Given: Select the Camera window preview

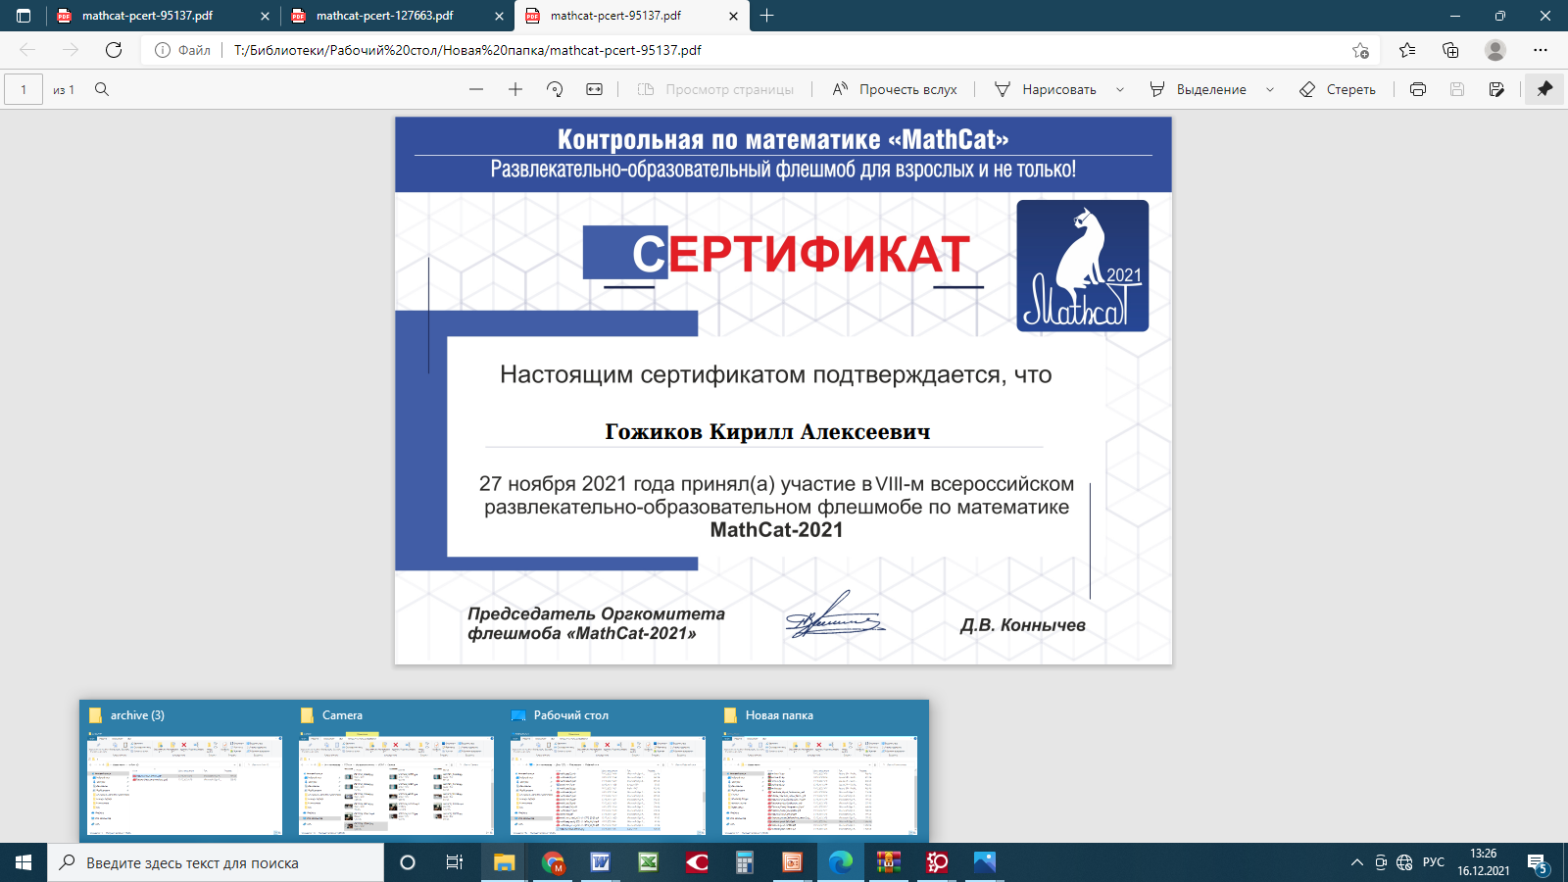Looking at the screenshot, I should pyautogui.click(x=397, y=772).
